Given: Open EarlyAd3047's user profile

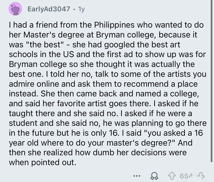Looking at the screenshot, I should (49, 9).
